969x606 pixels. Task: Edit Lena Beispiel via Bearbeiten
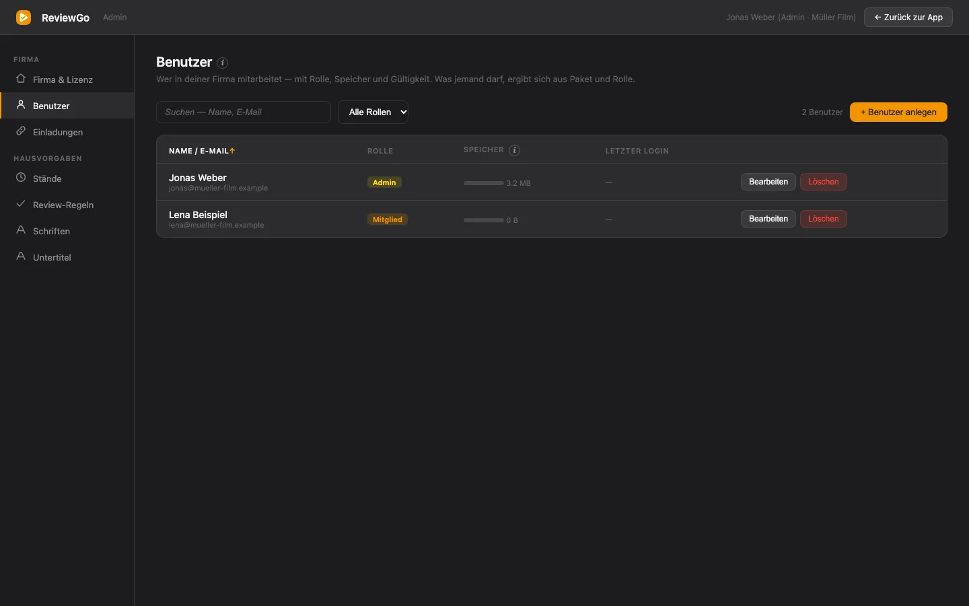click(x=768, y=219)
